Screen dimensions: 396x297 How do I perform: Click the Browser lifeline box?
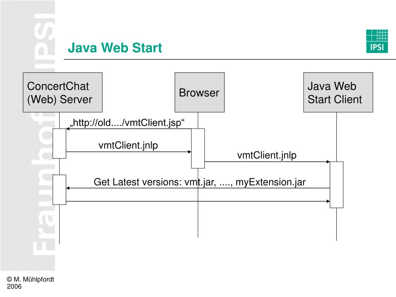(x=200, y=92)
